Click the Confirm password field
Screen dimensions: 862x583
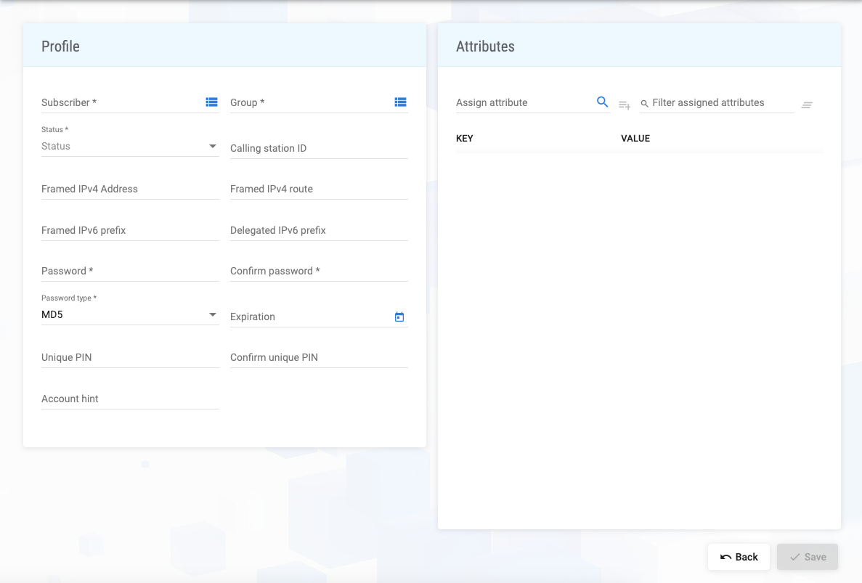click(319, 271)
